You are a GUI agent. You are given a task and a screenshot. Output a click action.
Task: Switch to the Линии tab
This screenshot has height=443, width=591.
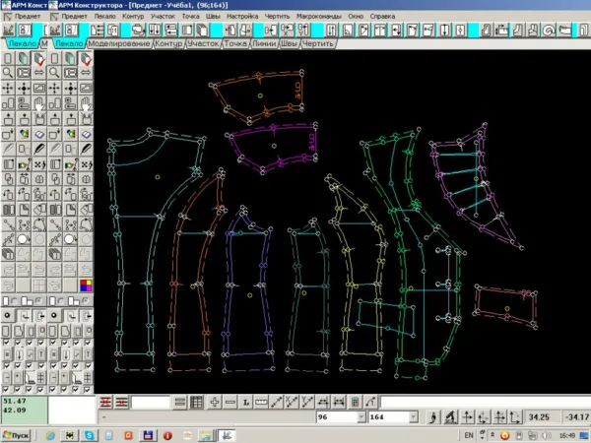tap(264, 43)
